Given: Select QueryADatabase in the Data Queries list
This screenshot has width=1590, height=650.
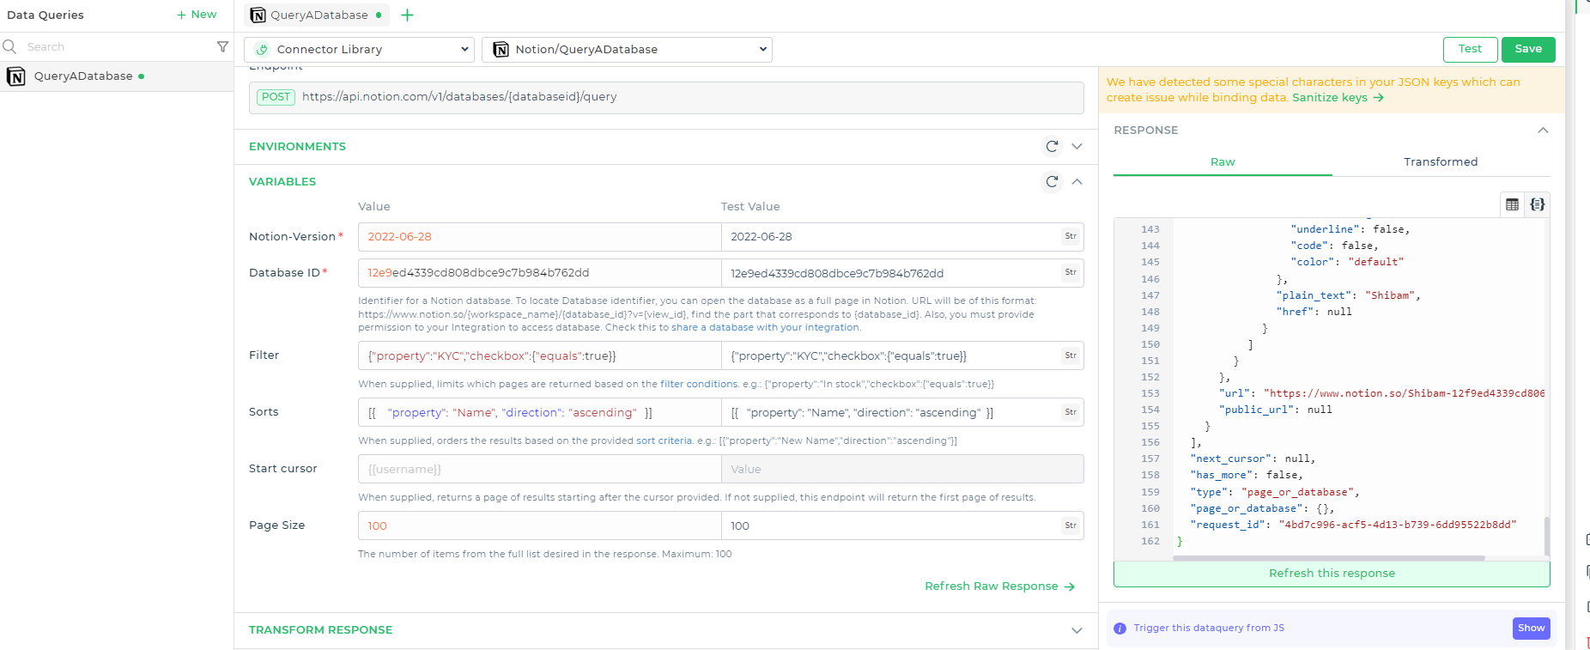Looking at the screenshot, I should (x=117, y=76).
